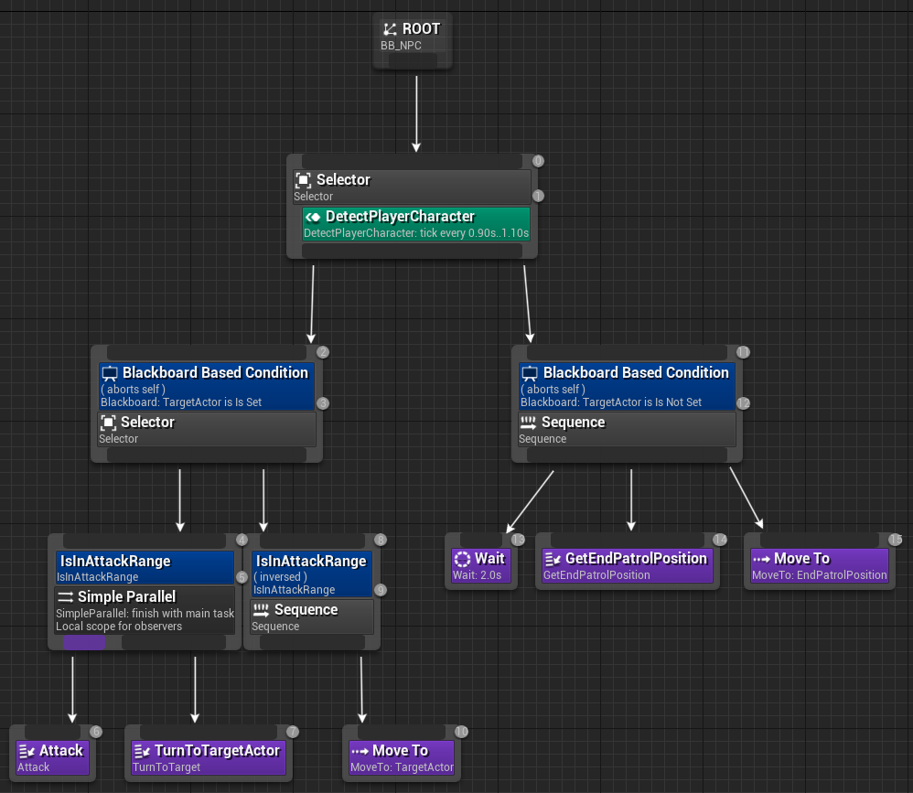This screenshot has height=793, width=913.
Task: Select the Blackboard Condition TargetActor Is Not Set
Action: pyautogui.click(x=627, y=386)
